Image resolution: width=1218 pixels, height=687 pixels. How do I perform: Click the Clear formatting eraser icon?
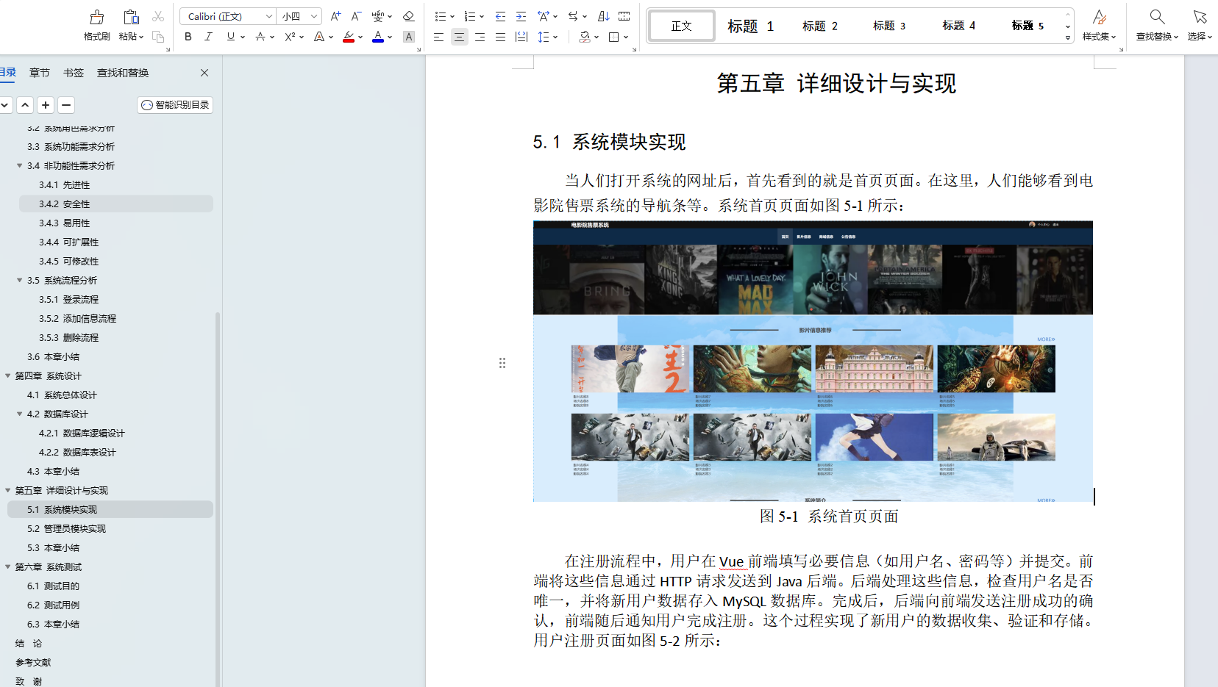(409, 16)
